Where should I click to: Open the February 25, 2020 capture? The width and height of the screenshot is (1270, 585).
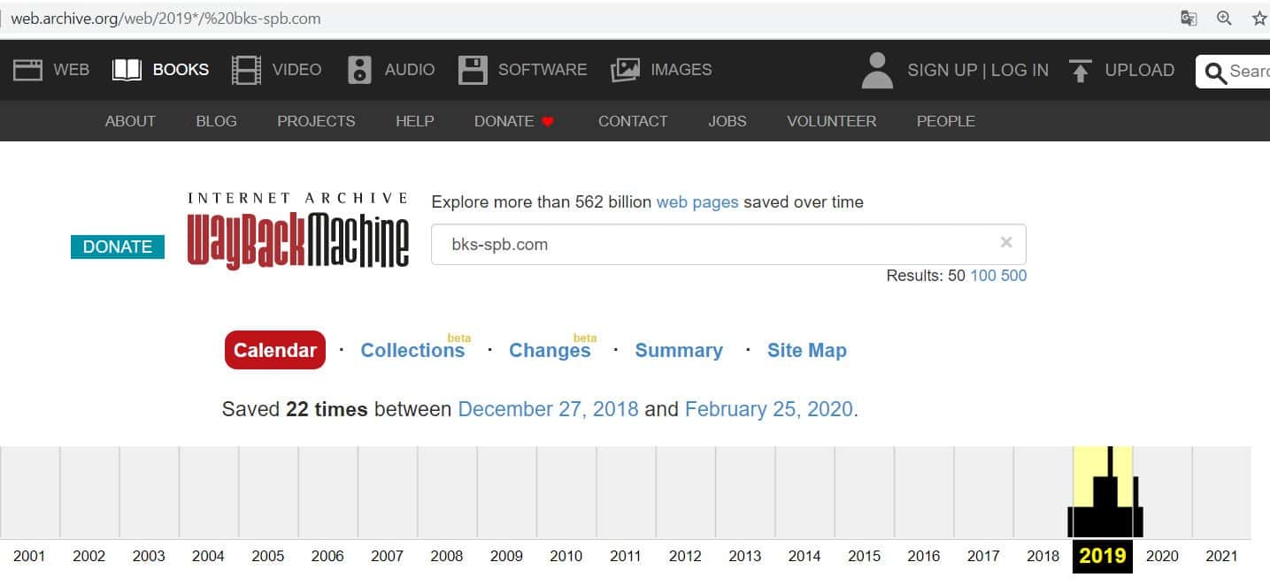[769, 409]
